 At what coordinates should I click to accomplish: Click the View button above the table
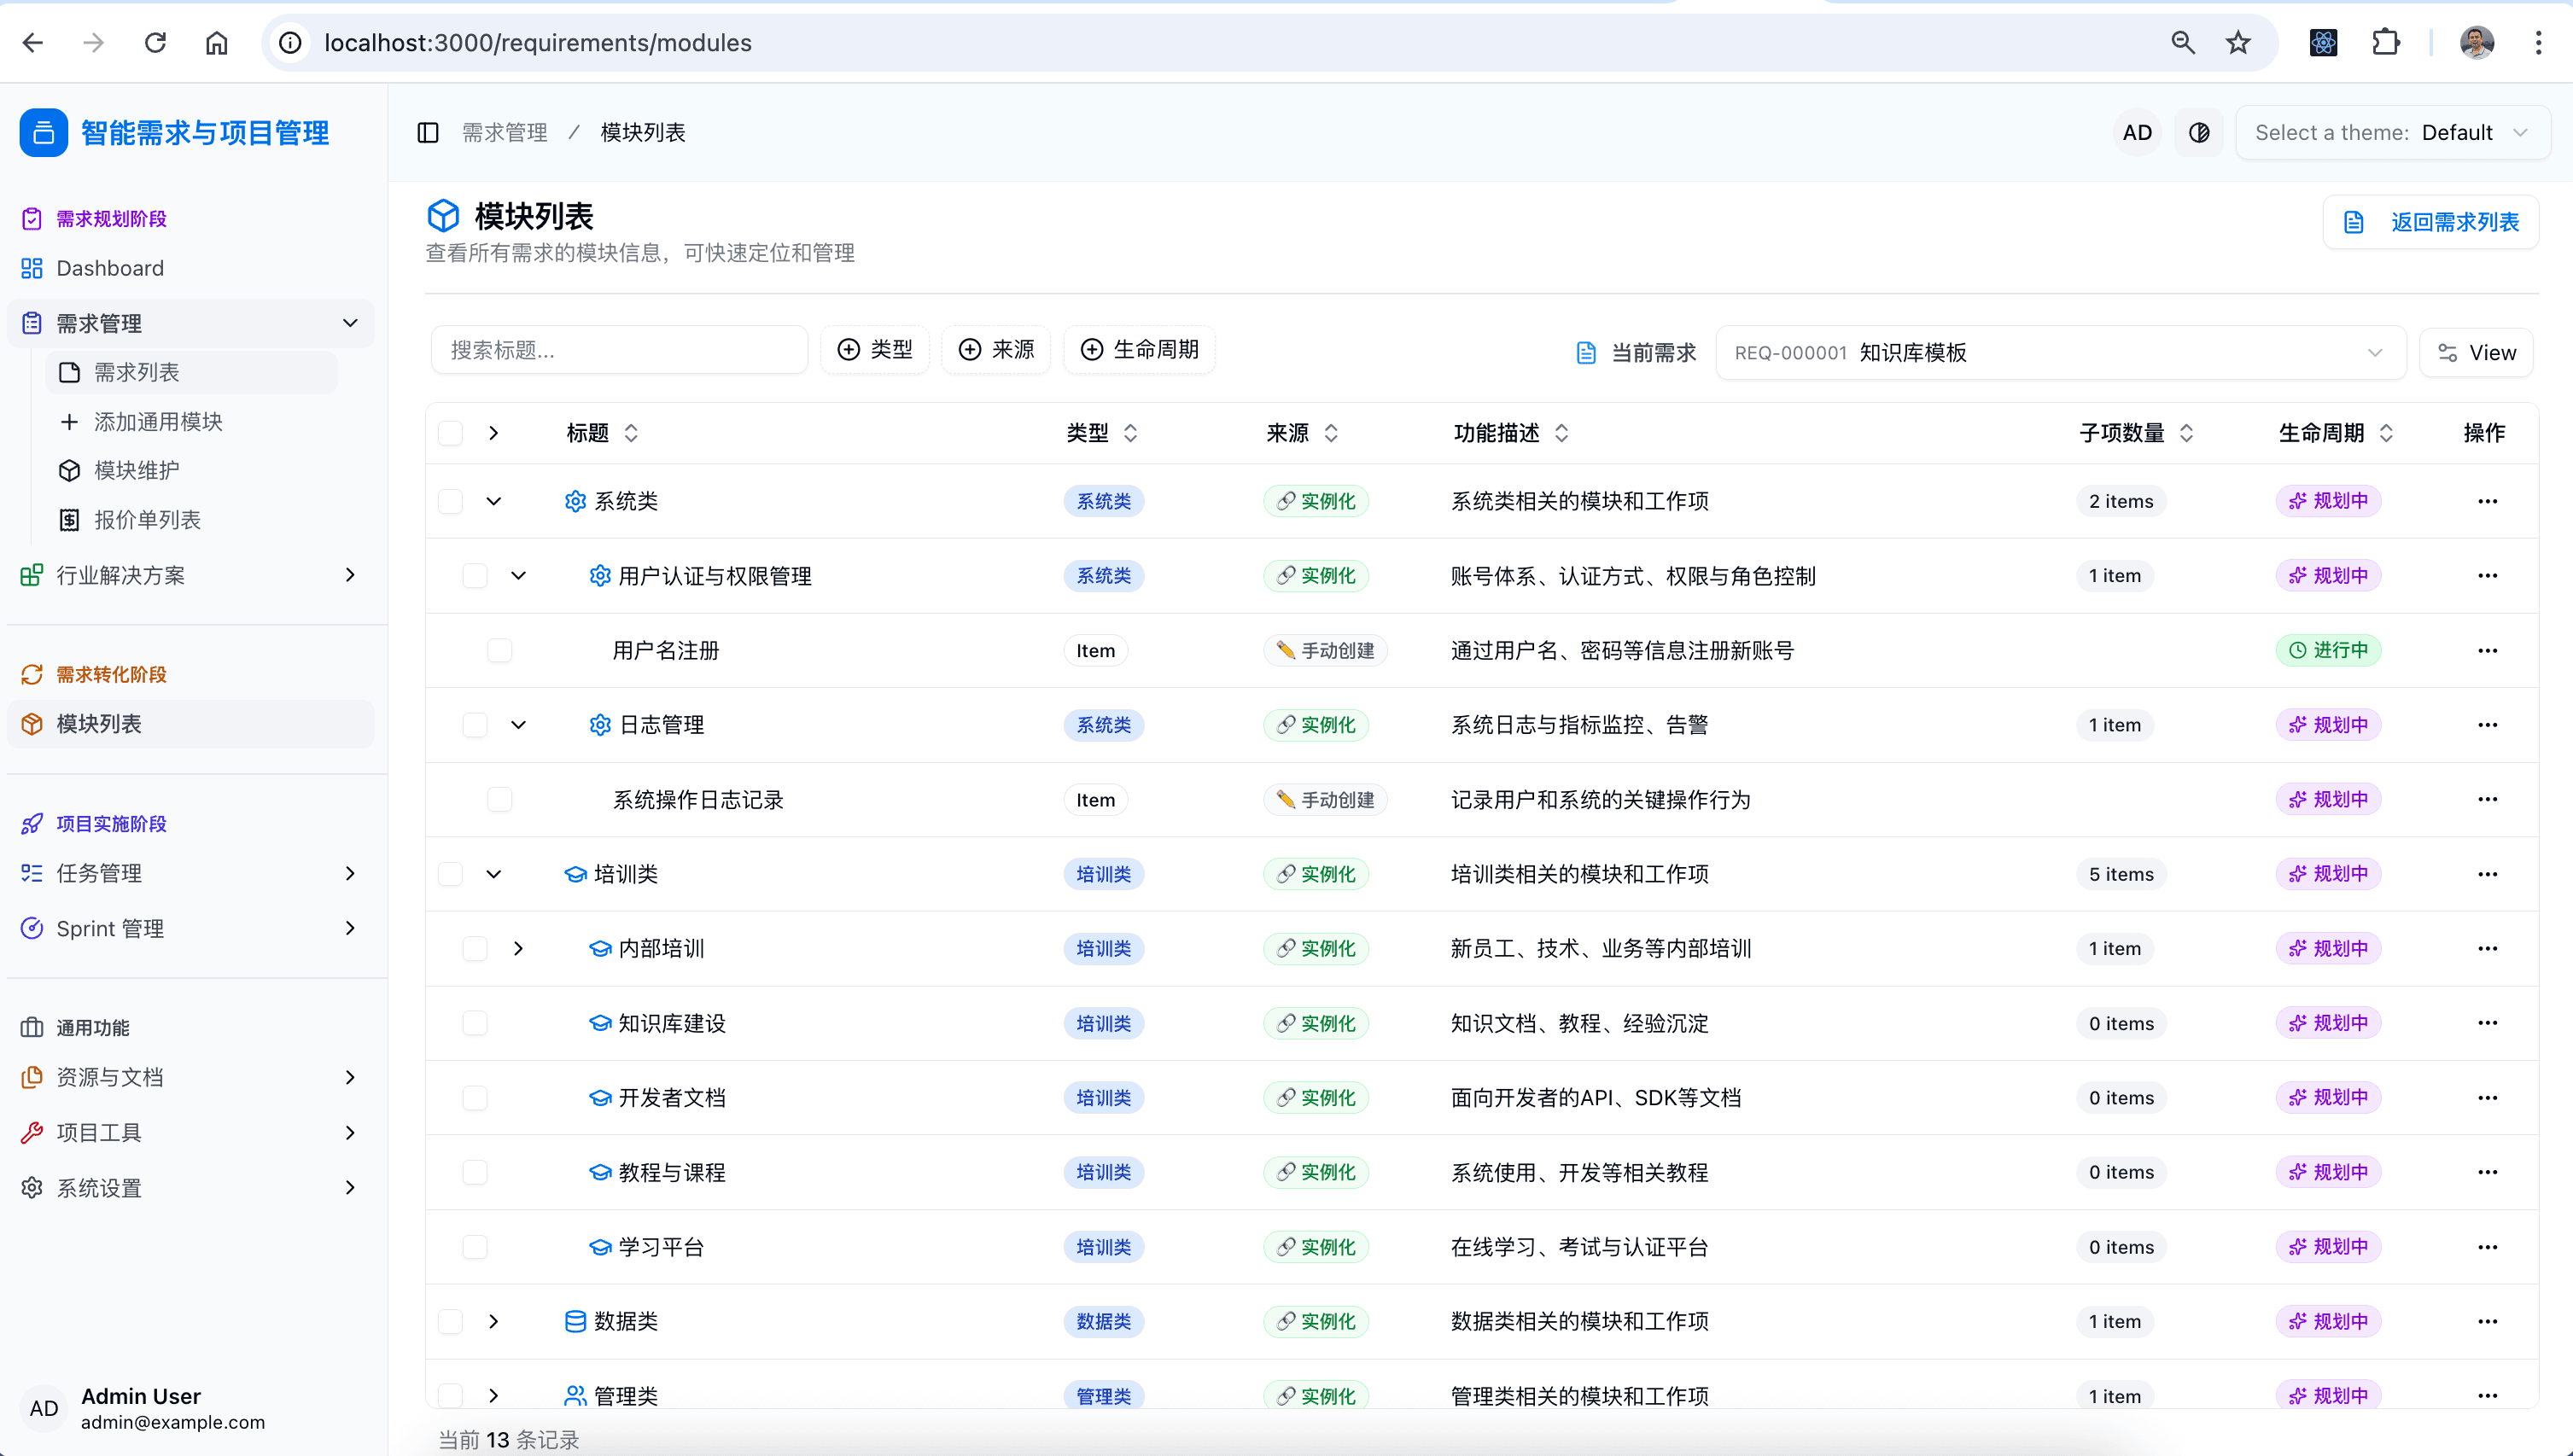pyautogui.click(x=2477, y=352)
